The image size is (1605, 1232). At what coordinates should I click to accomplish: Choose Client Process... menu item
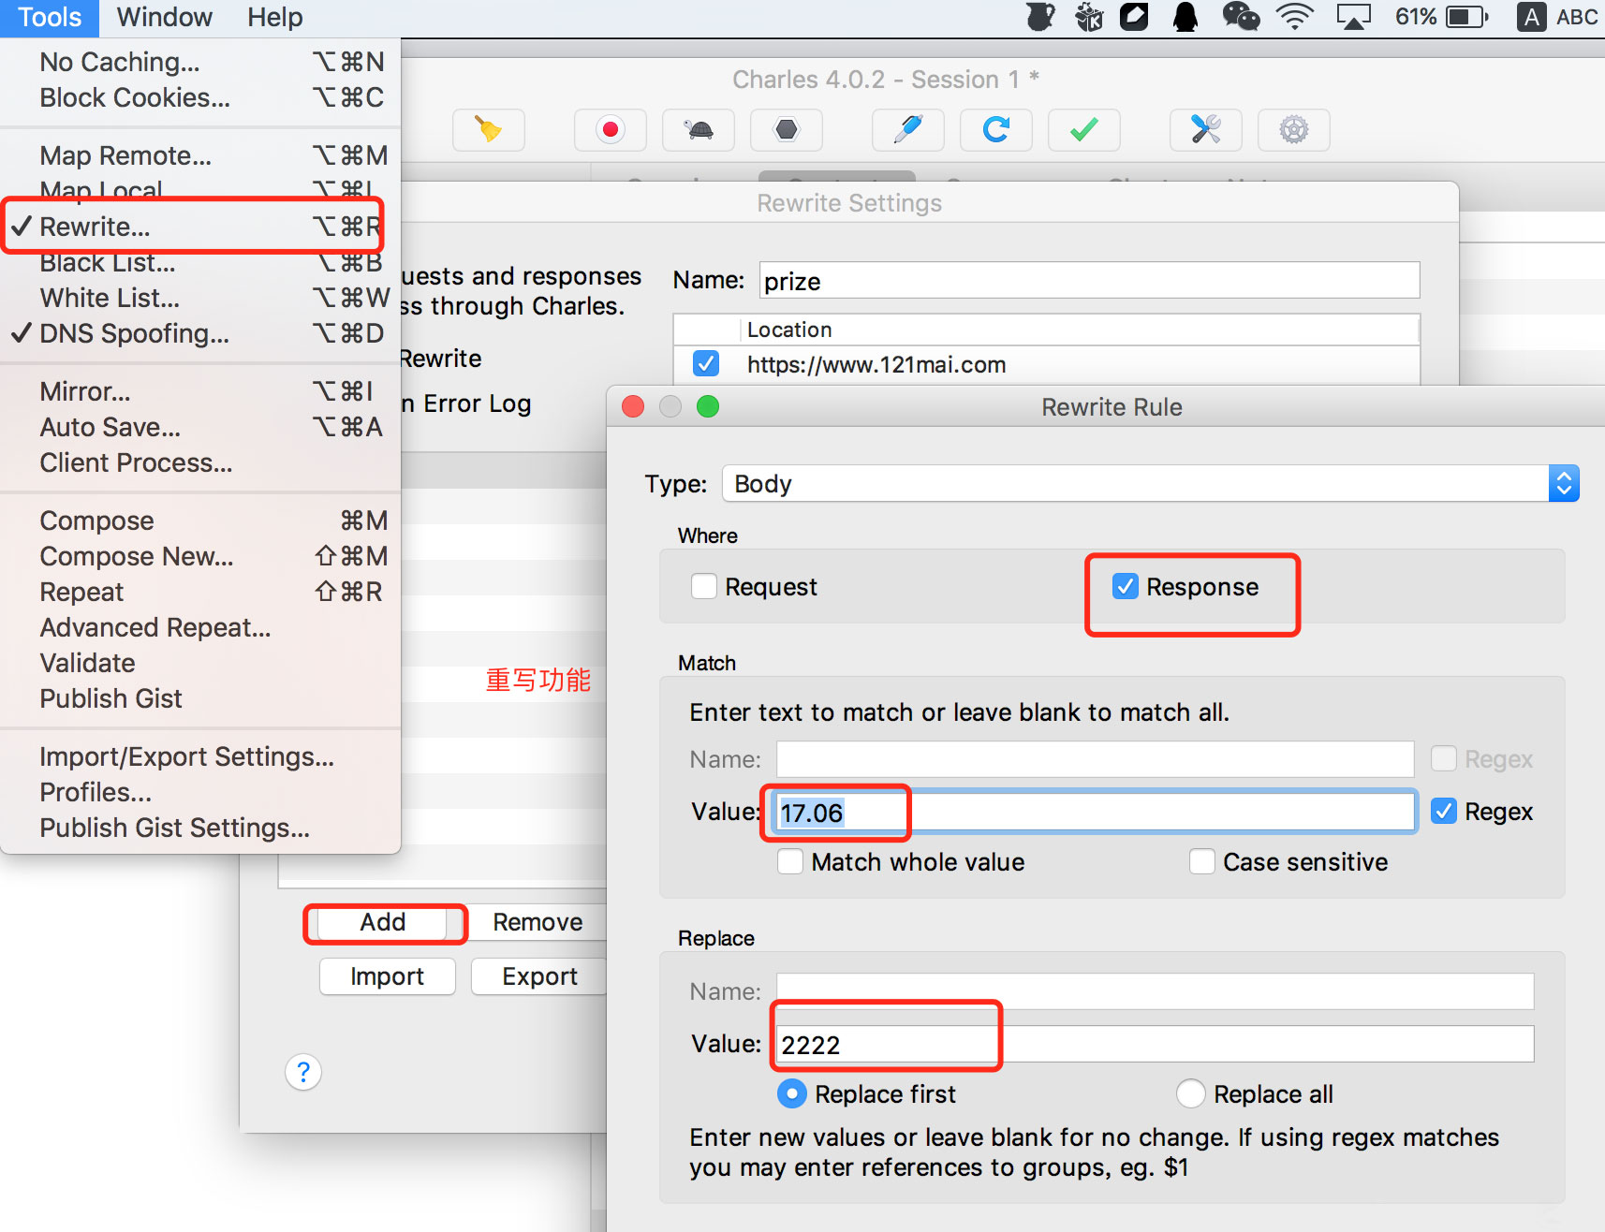(x=200, y=462)
